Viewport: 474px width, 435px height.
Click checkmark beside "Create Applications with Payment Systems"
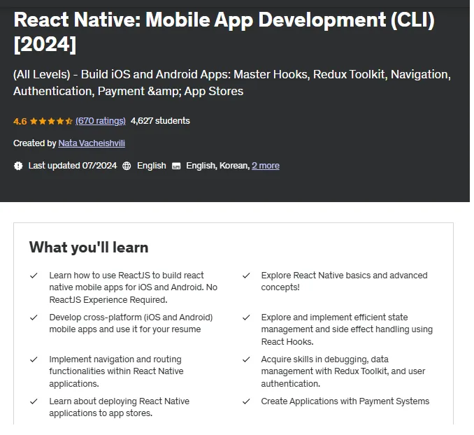(246, 401)
